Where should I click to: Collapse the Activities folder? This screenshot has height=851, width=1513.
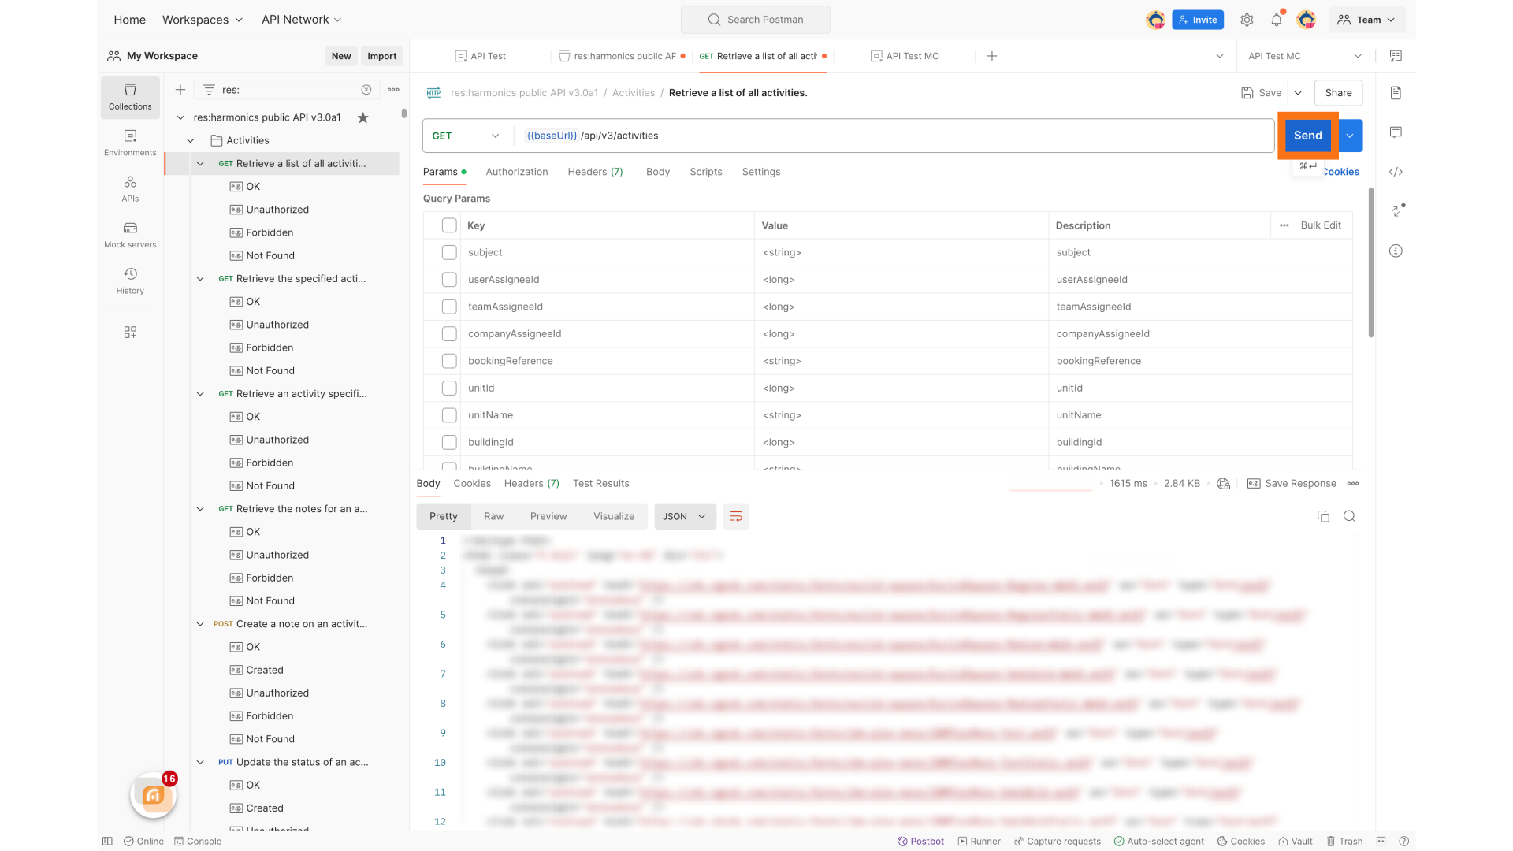(190, 140)
